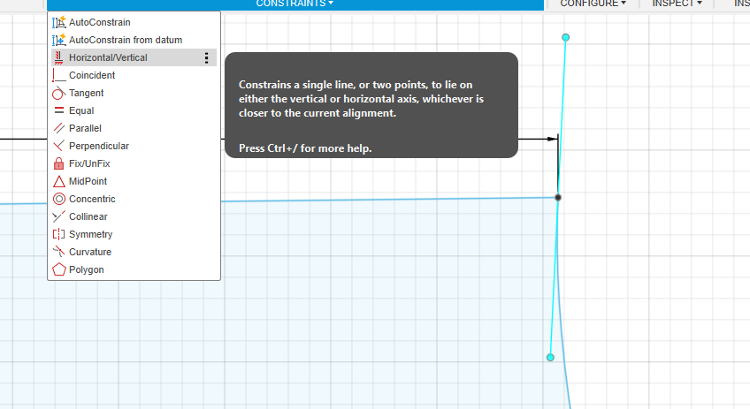Screen dimensions: 750x409
Task: Select the dark sketch point on the curve
Action: click(x=558, y=197)
